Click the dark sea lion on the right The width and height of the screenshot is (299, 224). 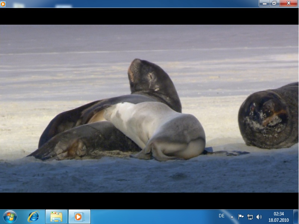(269, 116)
